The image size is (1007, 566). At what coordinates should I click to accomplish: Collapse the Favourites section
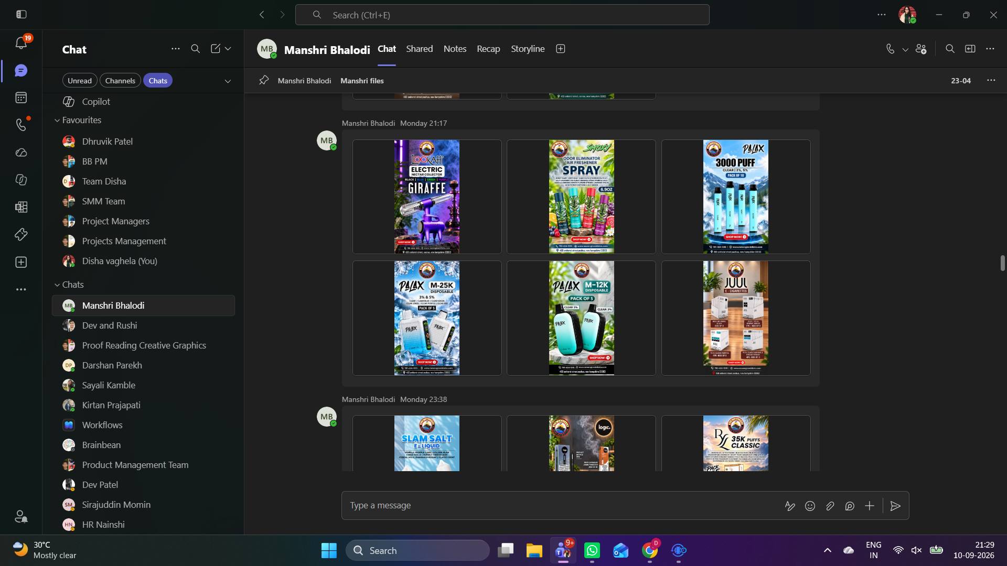(x=57, y=120)
